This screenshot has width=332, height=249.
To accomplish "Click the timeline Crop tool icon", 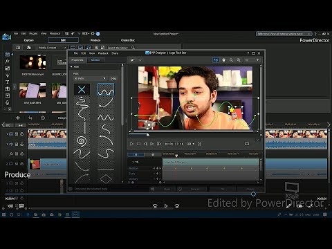I will (30, 118).
